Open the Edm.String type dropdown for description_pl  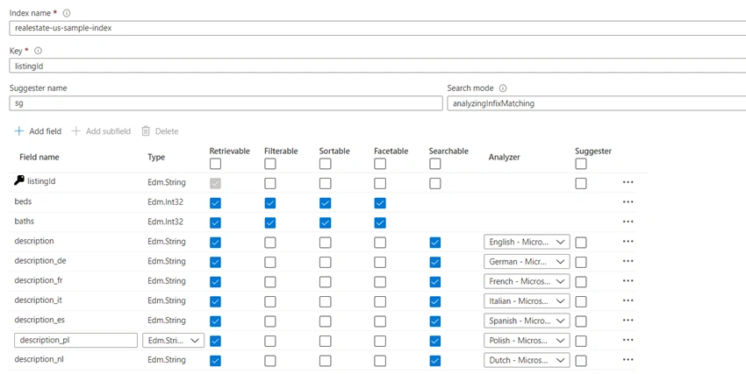(173, 341)
